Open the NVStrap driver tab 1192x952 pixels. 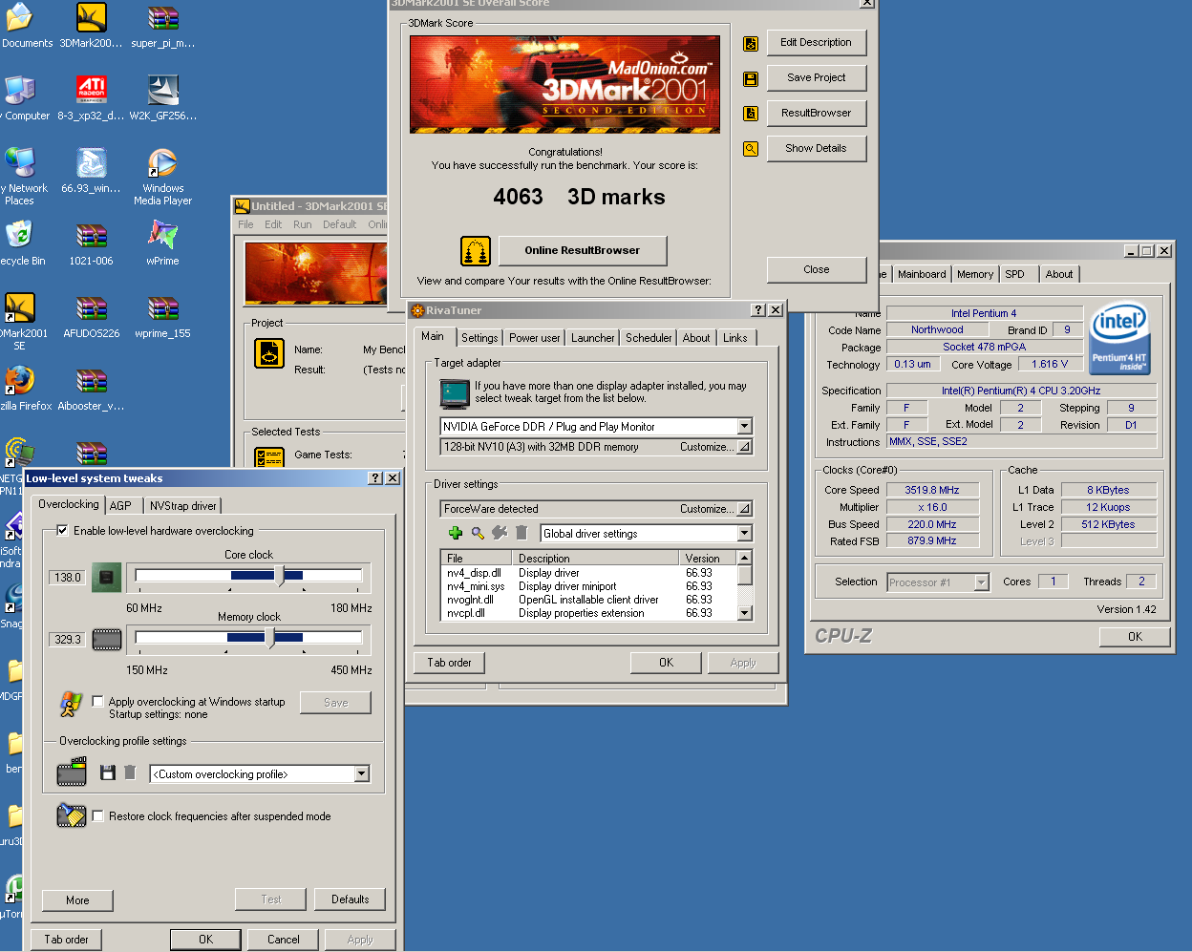[183, 506]
